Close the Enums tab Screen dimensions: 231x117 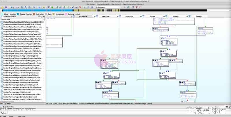tap(141, 16)
